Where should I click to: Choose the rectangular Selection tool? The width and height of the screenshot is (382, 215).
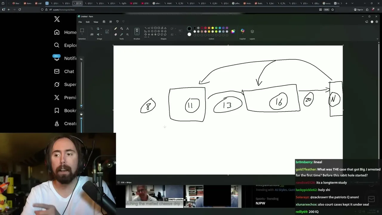coord(82,30)
